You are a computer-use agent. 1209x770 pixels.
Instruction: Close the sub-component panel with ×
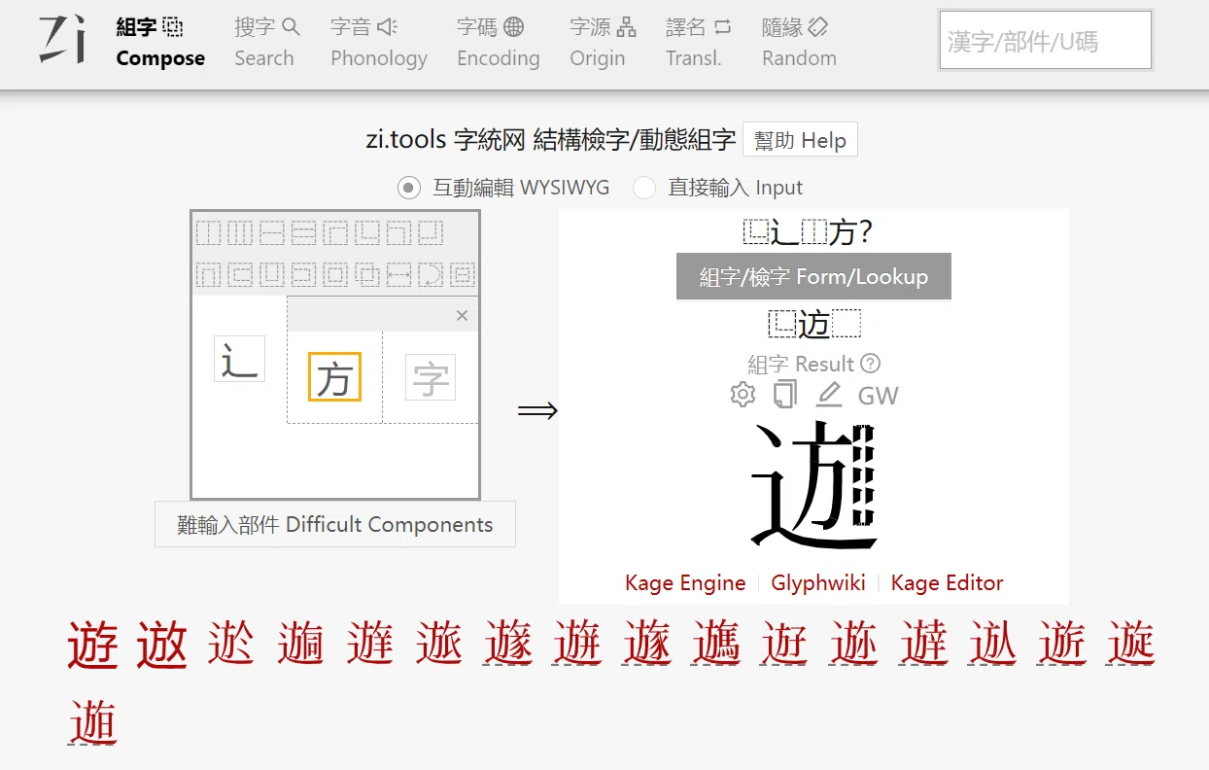pyautogui.click(x=462, y=315)
